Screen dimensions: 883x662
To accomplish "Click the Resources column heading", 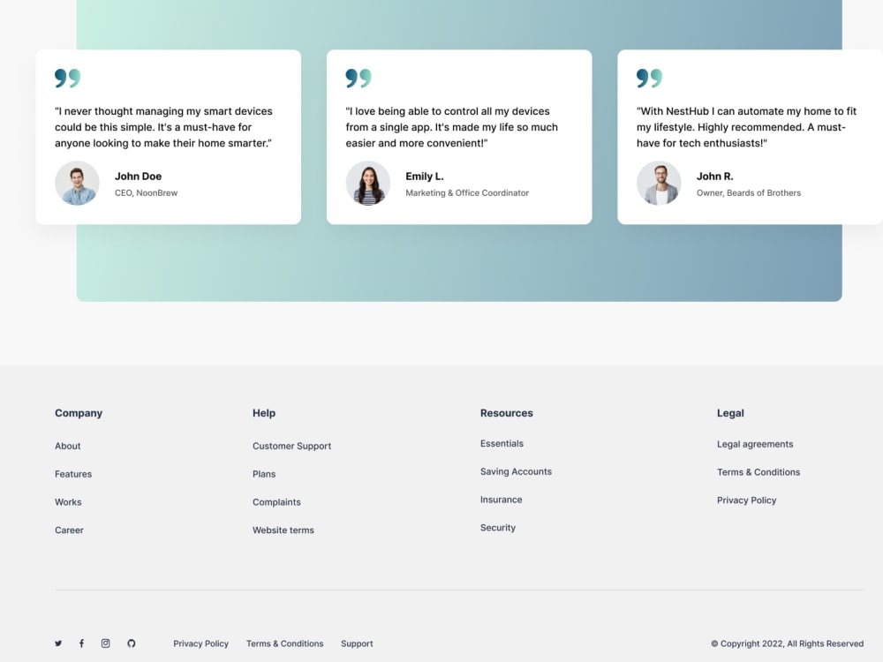I will point(506,413).
